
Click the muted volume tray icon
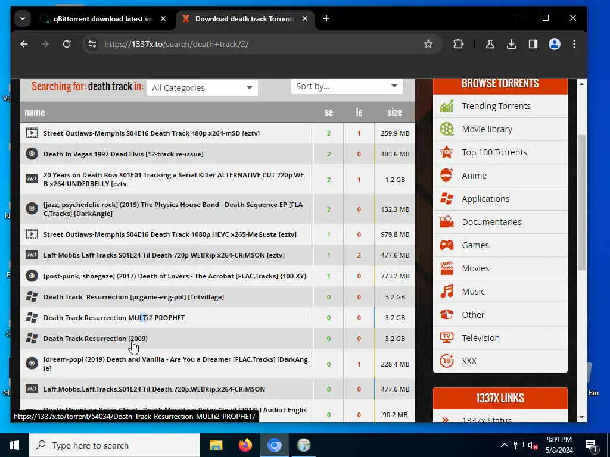533,445
